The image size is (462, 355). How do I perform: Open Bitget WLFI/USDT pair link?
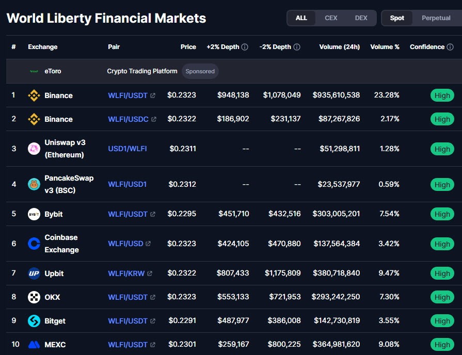click(128, 321)
